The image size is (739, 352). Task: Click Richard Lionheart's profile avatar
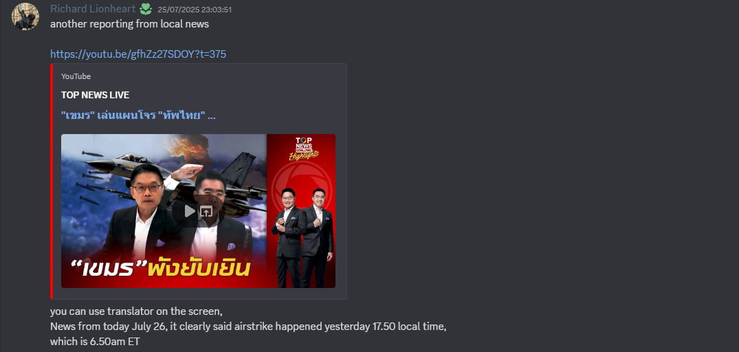(25, 16)
